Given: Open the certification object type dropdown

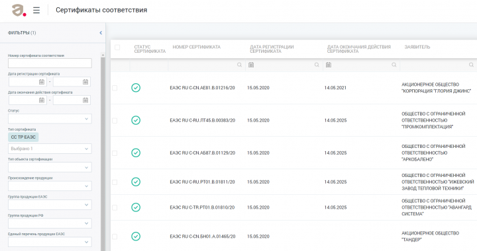Looking at the screenshot, I should tap(50, 167).
